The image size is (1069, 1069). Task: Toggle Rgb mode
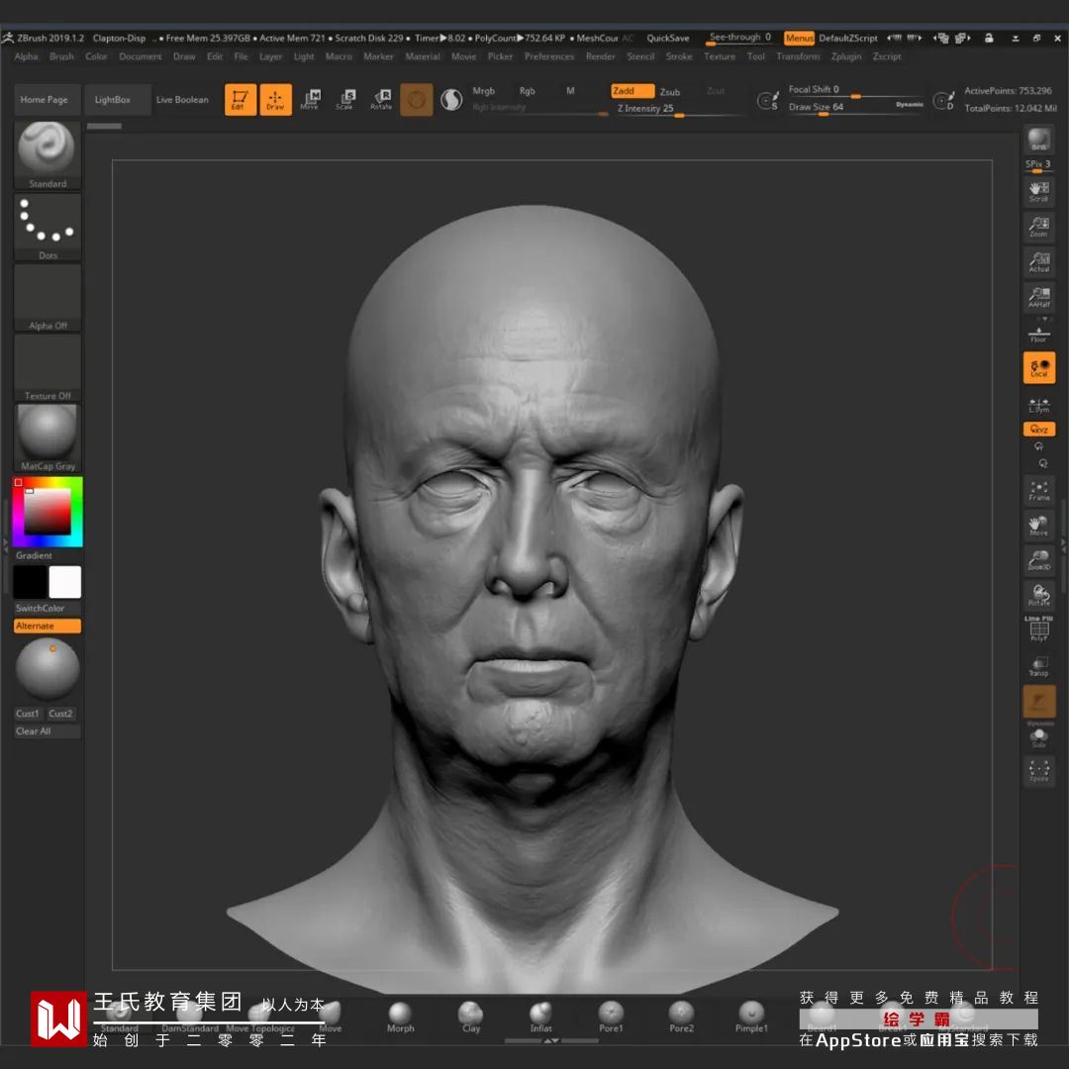527,91
